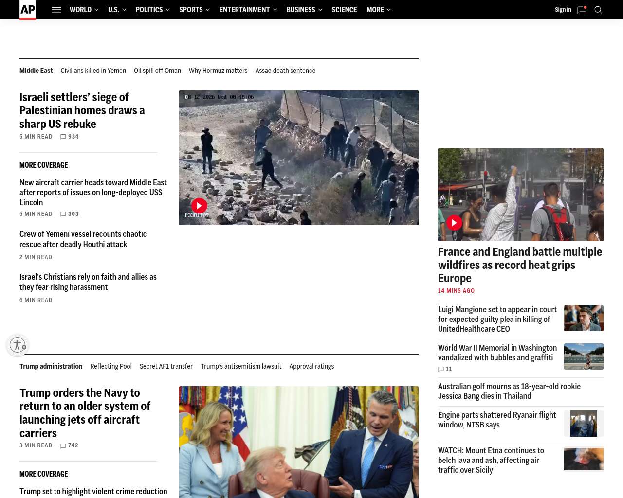Open the Trump administration topic hub
Viewport: 623px width, 498px height.
point(51,366)
